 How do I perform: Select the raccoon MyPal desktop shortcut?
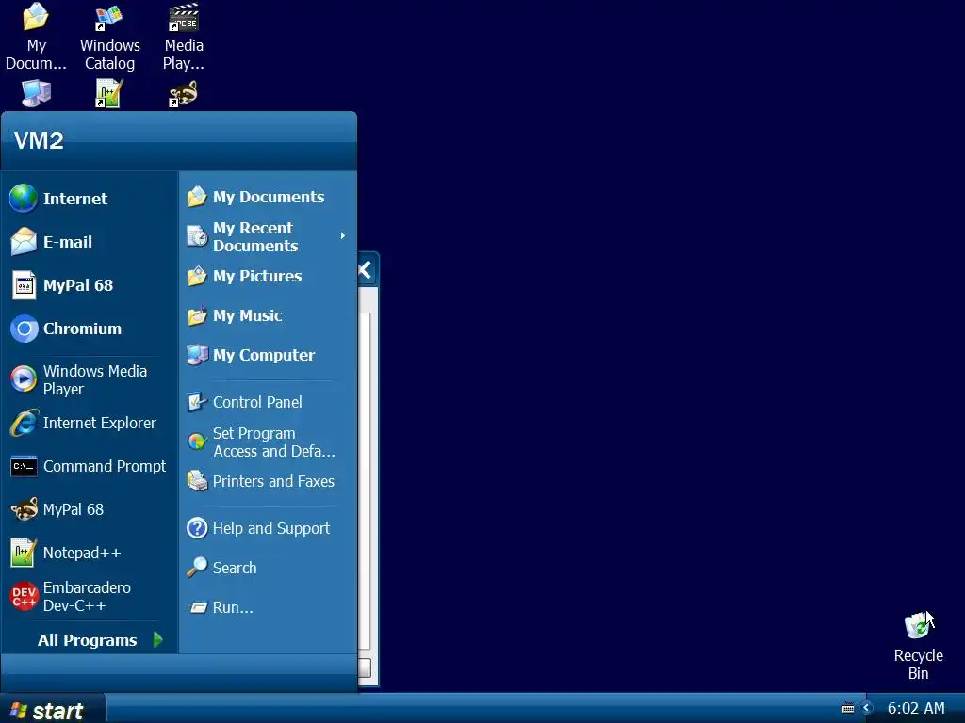pos(184,93)
